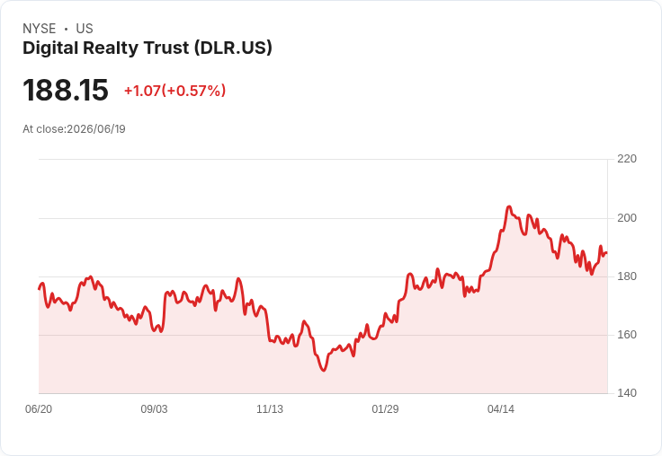Open the Digital Realty Trust (DLR.US) title
The image size is (662, 456).
coord(148,48)
